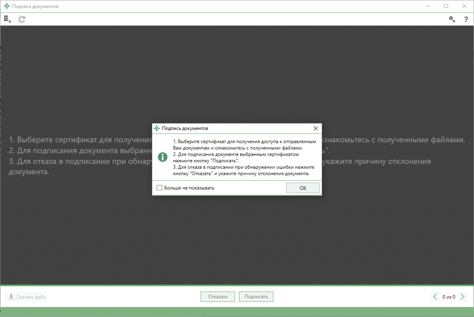Click the refresh arrow icon in the toolbar
474x317 pixels.
coord(22,19)
